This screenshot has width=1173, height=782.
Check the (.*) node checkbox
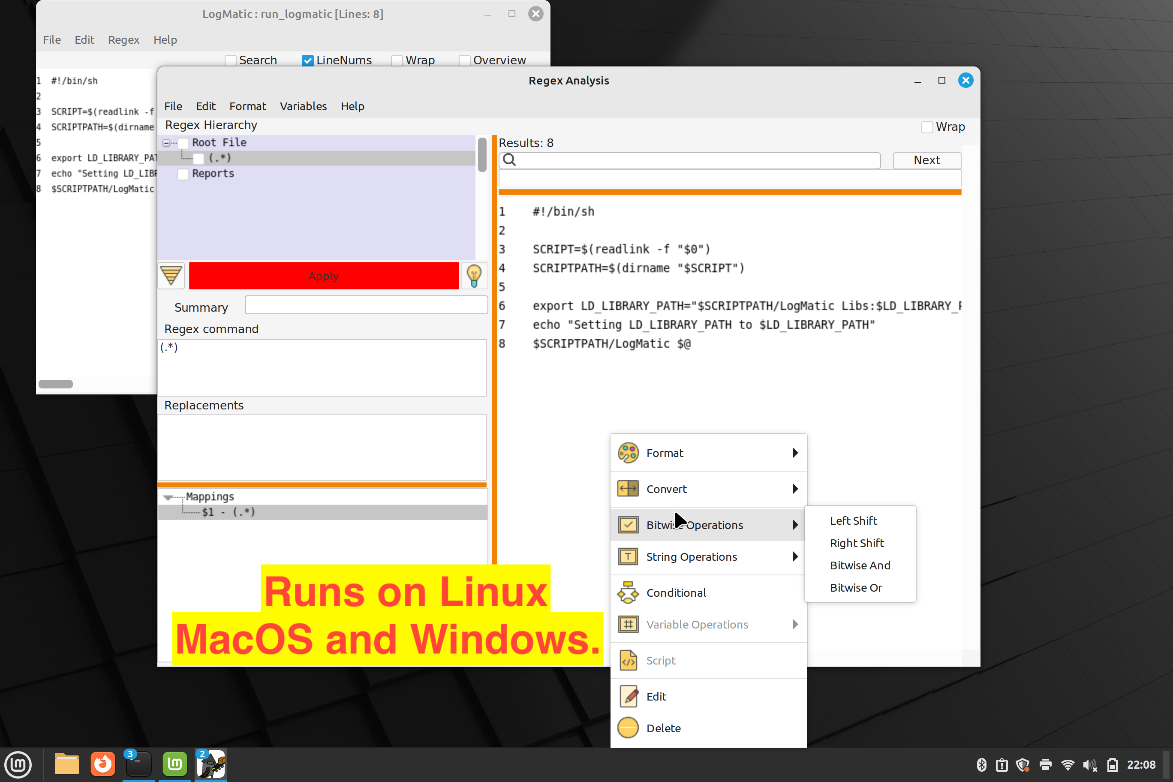click(198, 159)
